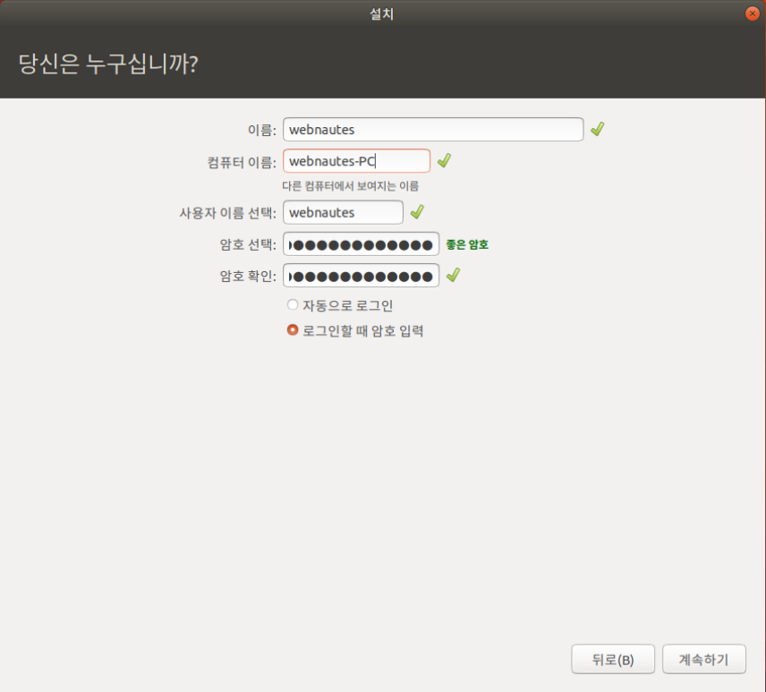Click the 이름: label
Screen dimensions: 766x692
(x=262, y=130)
